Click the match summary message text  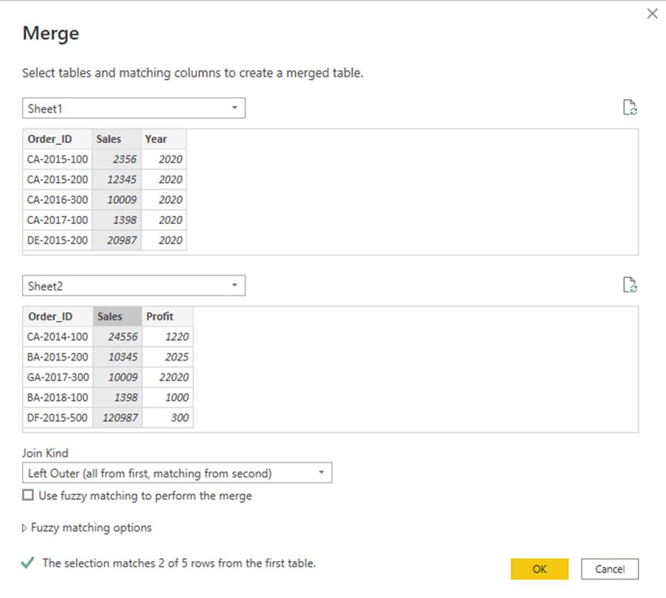(x=174, y=563)
